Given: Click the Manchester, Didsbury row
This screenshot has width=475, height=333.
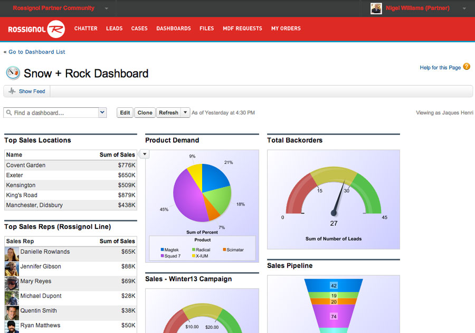Looking at the screenshot, I should [71, 205].
